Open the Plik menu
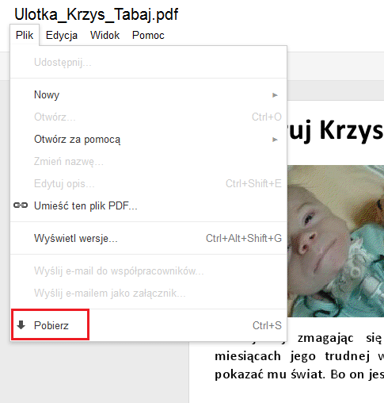Viewport: 384px width, 403px height. coord(25,35)
